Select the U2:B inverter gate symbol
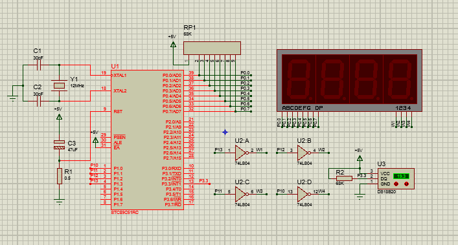 (303, 153)
